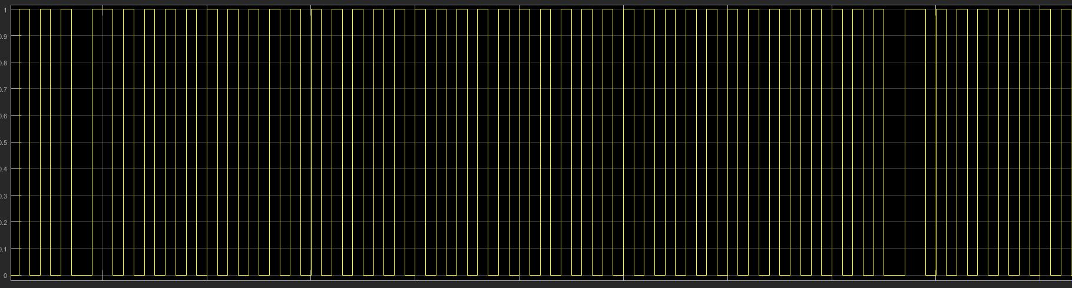Click the third high pulse from the left

[x=66, y=10]
